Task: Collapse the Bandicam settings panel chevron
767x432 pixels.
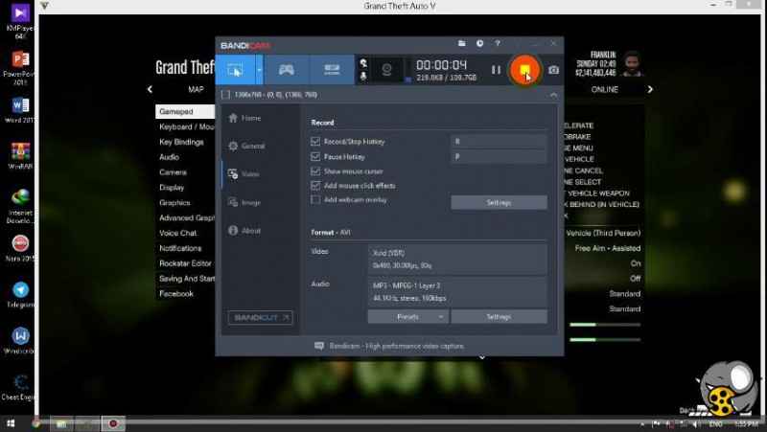Action: click(x=553, y=95)
